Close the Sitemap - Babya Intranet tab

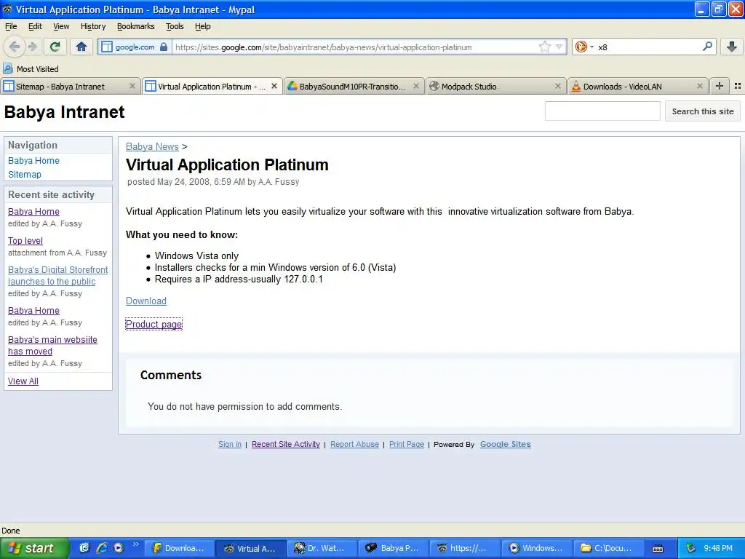click(132, 86)
